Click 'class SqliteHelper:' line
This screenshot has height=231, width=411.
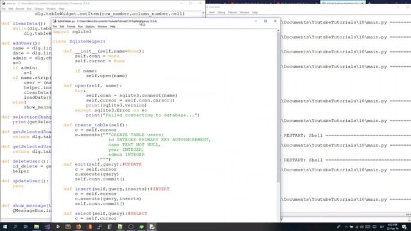[x=79, y=41]
